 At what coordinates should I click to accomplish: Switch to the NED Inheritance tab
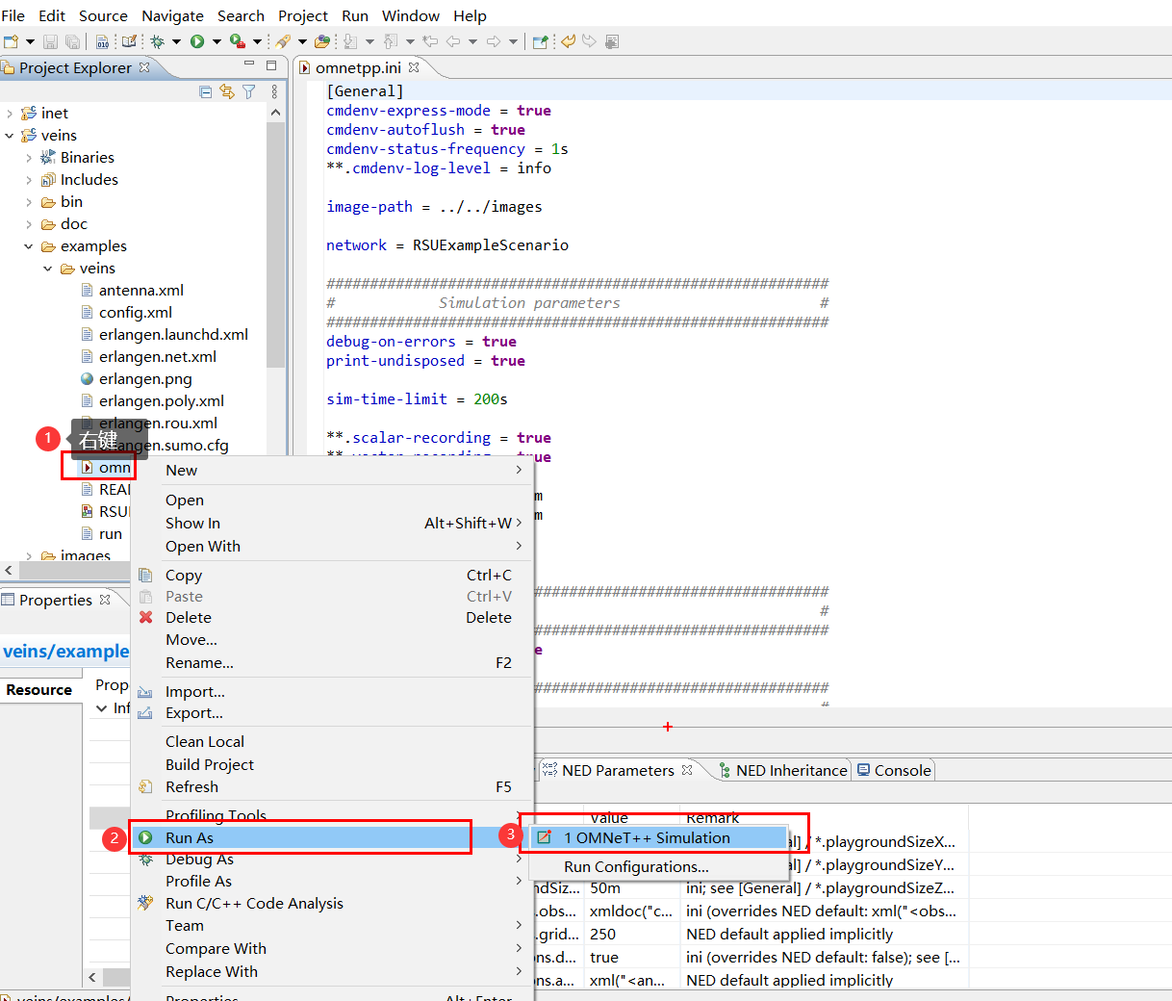[790, 770]
